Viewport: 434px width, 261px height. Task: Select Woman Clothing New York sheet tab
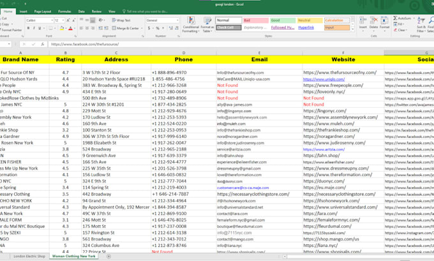point(73,257)
